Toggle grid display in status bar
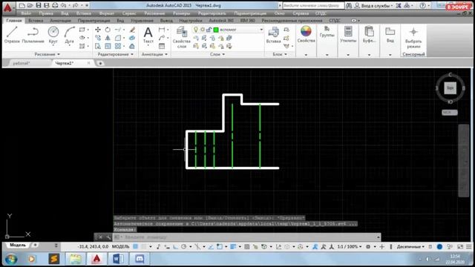The height and width of the screenshot is (267, 475). click(x=135, y=247)
